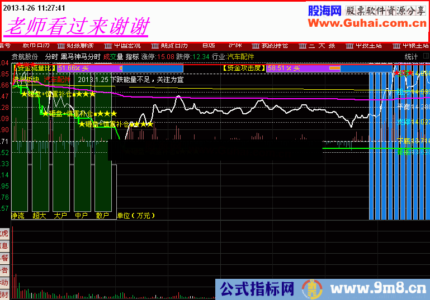Click the 大户 fund flow bar label
This screenshot has width=430, height=300.
point(60,215)
